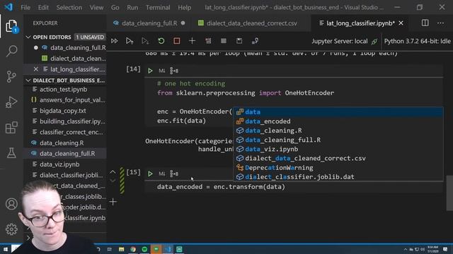Run cell 14 with its play button

(150, 71)
